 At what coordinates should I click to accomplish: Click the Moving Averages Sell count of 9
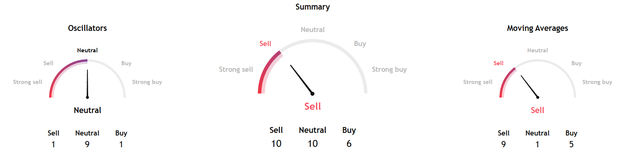pyautogui.click(x=503, y=144)
